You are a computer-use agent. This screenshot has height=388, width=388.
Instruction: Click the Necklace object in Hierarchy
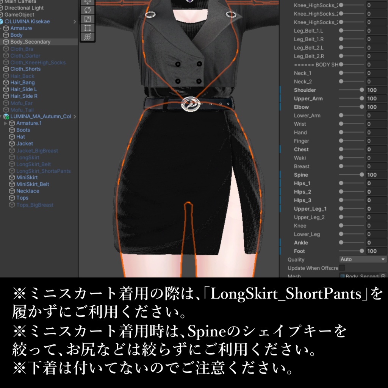click(27, 191)
